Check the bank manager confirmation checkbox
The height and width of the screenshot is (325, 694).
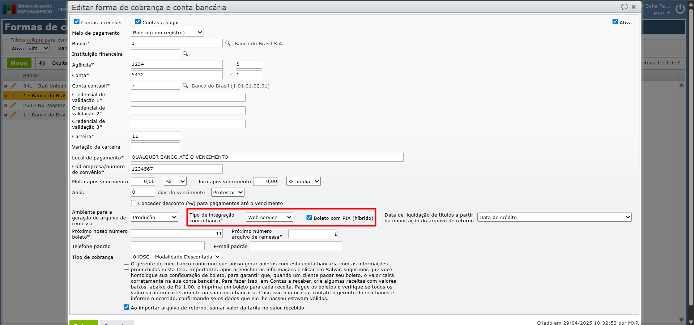(x=126, y=267)
